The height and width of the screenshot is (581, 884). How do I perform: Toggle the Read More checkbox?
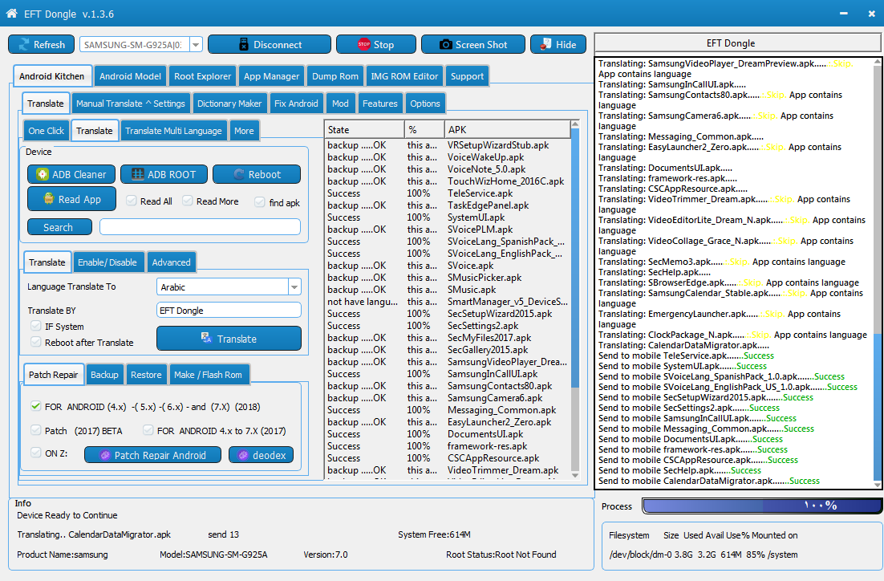coord(188,201)
